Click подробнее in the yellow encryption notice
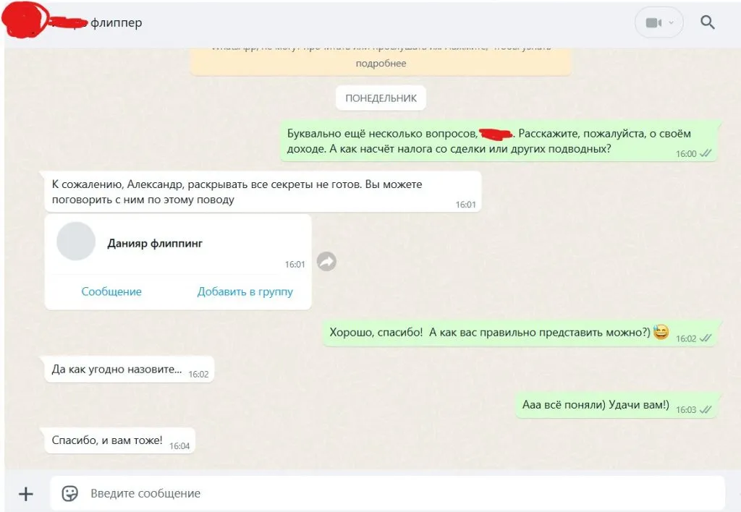741x512 pixels. [x=381, y=64]
